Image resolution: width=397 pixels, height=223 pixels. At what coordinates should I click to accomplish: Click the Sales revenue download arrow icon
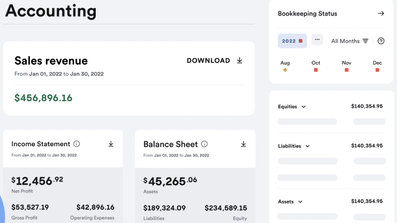pyautogui.click(x=239, y=61)
